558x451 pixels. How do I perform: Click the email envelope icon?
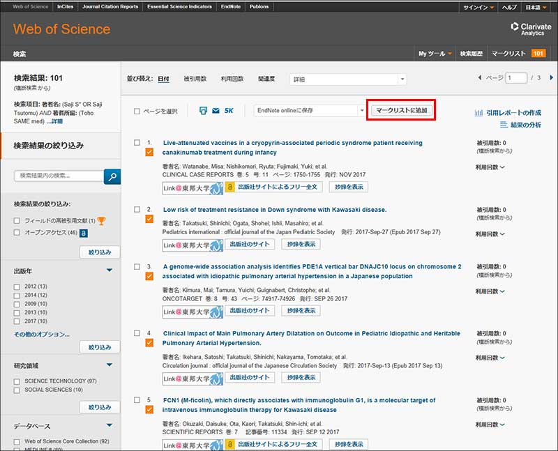[x=216, y=111]
